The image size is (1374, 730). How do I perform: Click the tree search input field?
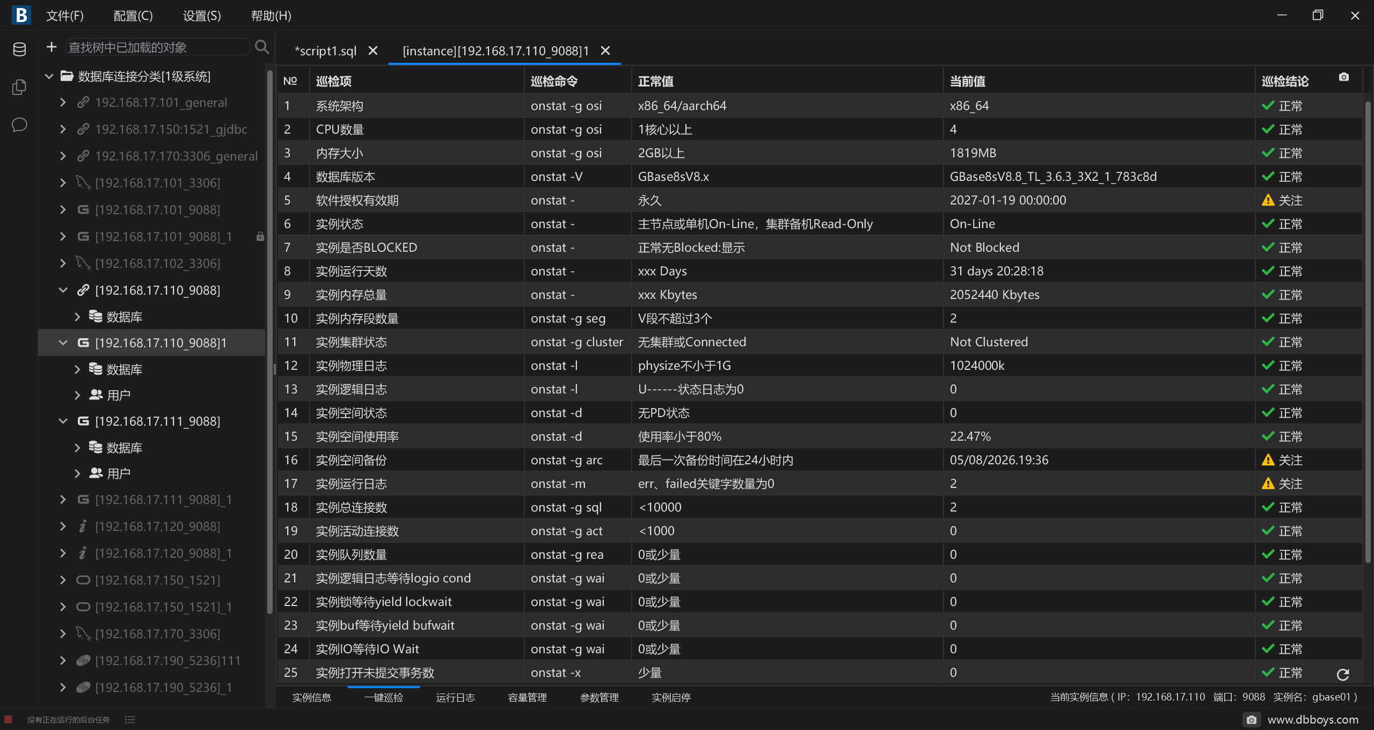click(158, 47)
